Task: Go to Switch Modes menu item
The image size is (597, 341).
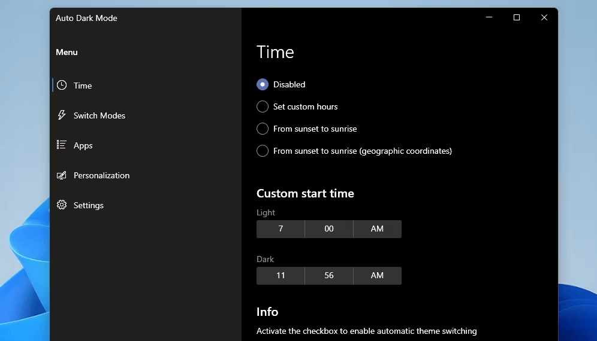Action: pos(99,115)
